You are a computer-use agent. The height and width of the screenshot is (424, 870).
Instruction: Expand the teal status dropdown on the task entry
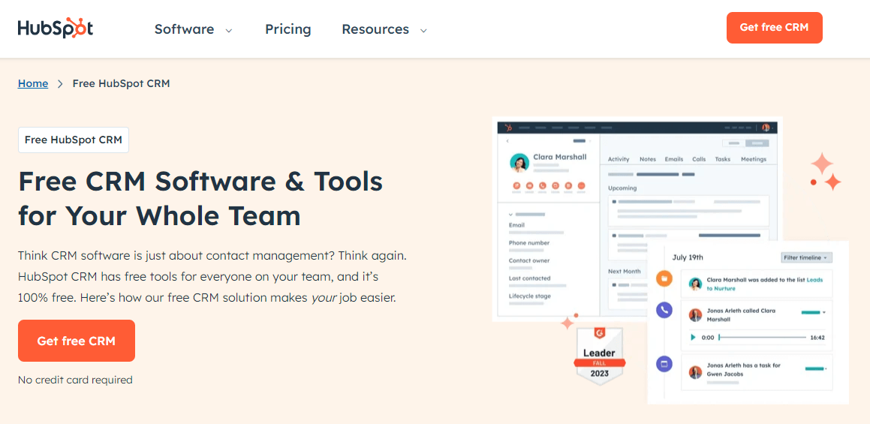coord(816,368)
